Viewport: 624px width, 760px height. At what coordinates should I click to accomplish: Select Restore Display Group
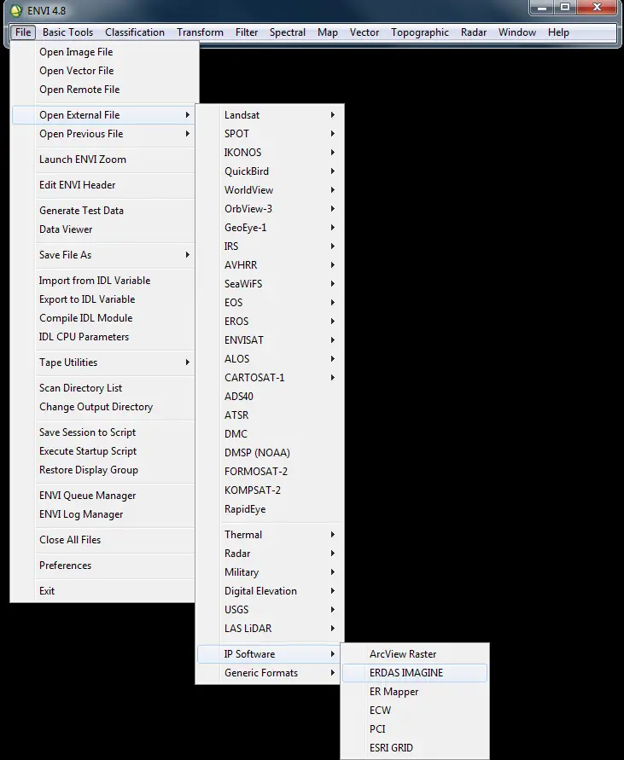105,470
